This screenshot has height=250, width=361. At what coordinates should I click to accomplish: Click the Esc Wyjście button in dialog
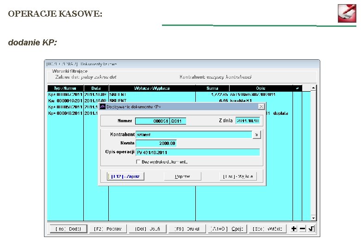click(x=238, y=176)
